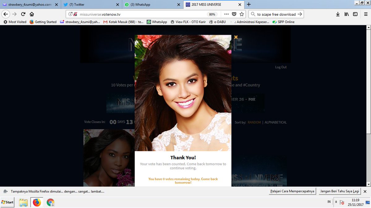Click the Forward arrow button
The height and width of the screenshot is (208, 371).
point(14,14)
